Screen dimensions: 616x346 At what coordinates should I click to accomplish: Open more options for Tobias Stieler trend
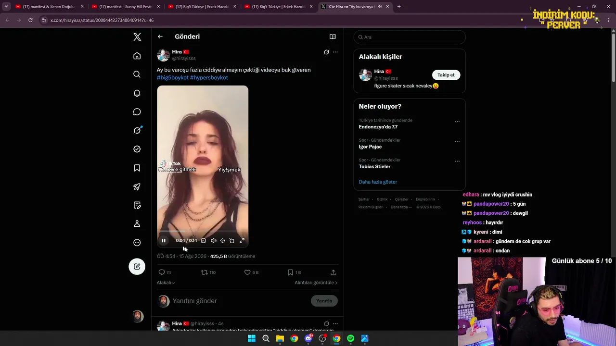(457, 161)
